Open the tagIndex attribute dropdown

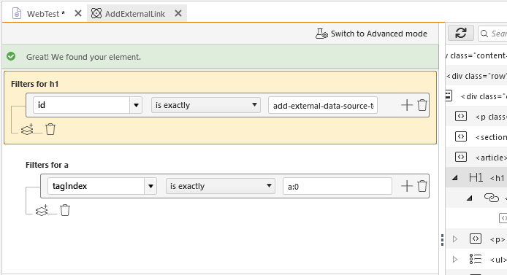(150, 186)
